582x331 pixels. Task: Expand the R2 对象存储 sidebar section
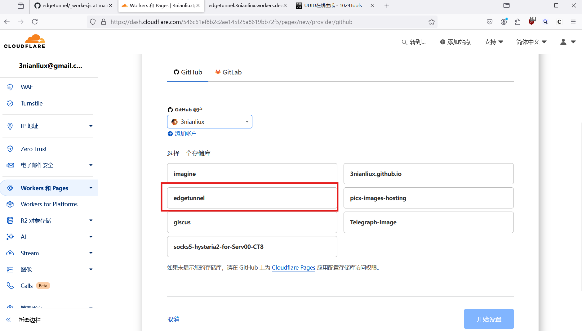(91, 220)
